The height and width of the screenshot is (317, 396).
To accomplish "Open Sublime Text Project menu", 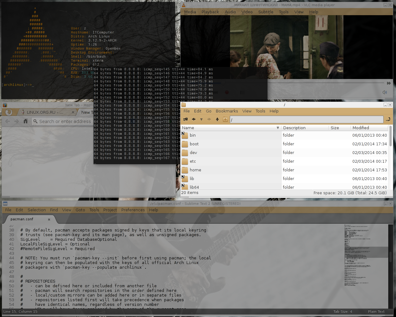I will [110, 210].
